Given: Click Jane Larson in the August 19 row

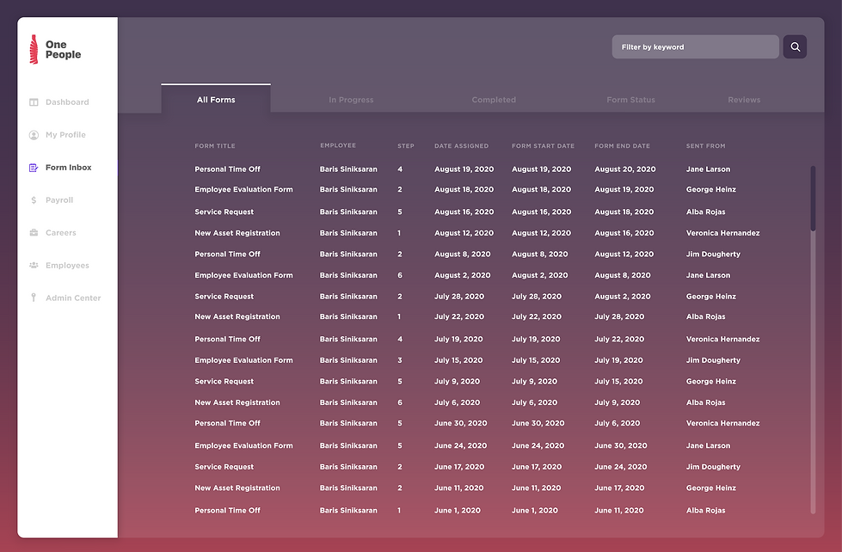Looking at the screenshot, I should tap(708, 169).
